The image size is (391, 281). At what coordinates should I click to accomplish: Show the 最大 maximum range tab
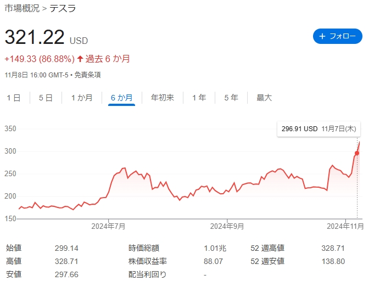click(264, 98)
